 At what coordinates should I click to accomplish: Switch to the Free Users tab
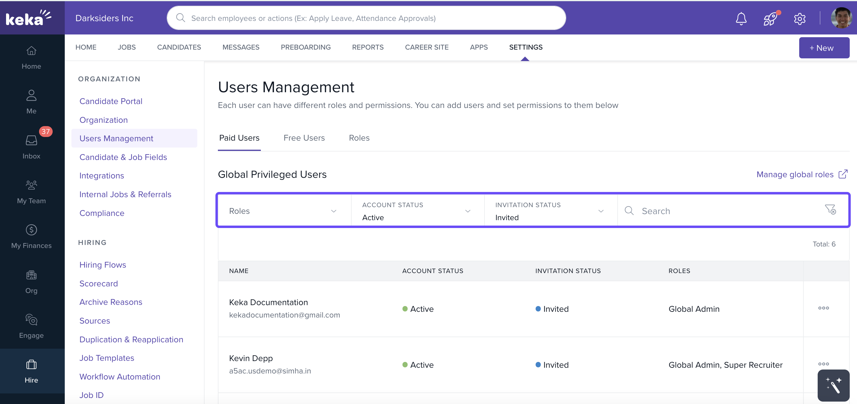304,138
